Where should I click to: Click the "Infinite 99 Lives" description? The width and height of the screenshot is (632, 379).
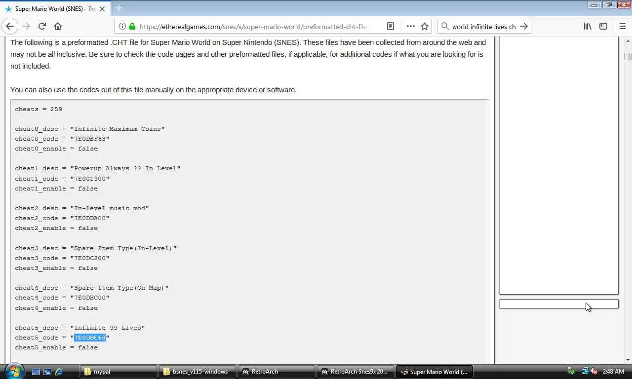pyautogui.click(x=80, y=328)
